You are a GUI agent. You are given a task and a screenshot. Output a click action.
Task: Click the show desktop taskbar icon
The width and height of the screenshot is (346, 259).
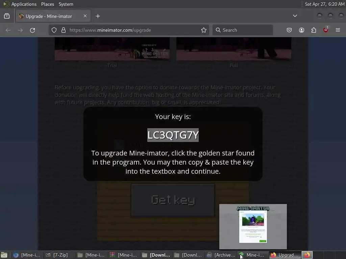(4, 255)
